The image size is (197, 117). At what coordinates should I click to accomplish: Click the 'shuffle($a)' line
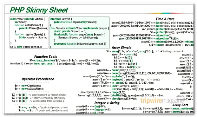(121, 95)
